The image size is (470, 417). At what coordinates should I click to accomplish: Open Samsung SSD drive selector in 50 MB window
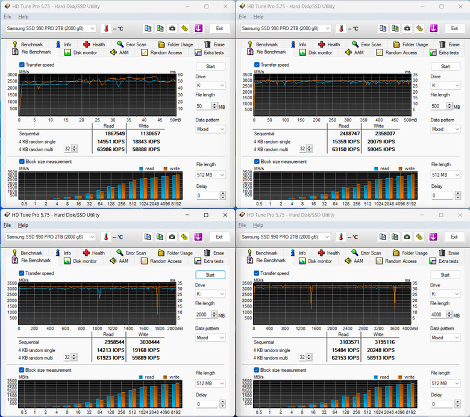click(51, 28)
